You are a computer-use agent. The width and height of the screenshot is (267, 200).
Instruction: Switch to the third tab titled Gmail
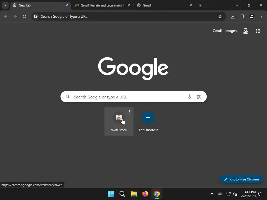(x=164, y=5)
